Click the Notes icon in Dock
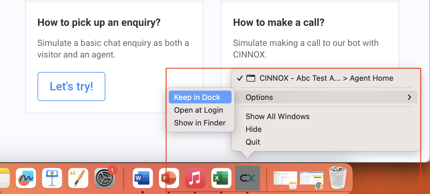Viewport: 430px width, 194px height. [4, 178]
